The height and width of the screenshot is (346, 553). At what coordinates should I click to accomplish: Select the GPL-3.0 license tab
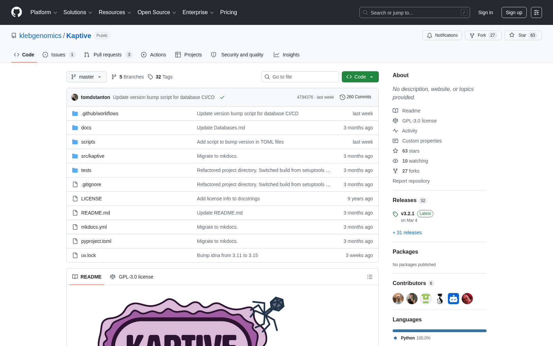[131, 277]
